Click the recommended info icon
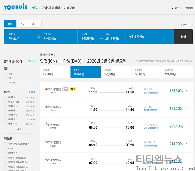Screen dimensions: 195x171 coord(48,70)
